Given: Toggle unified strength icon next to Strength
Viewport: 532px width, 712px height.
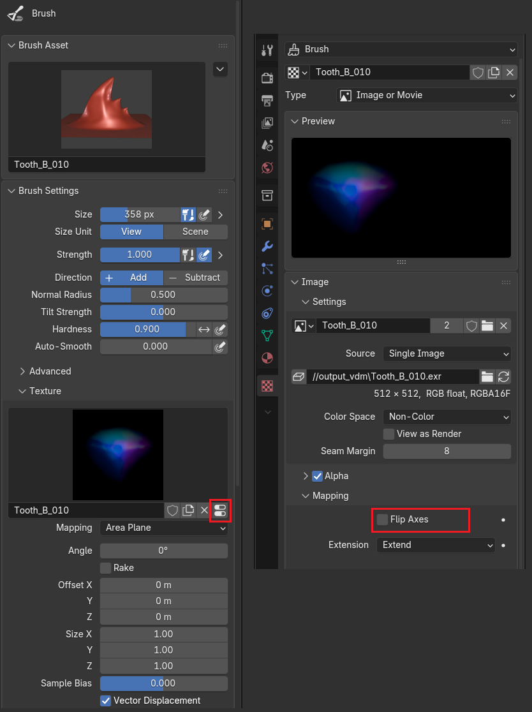Looking at the screenshot, I should [x=188, y=255].
